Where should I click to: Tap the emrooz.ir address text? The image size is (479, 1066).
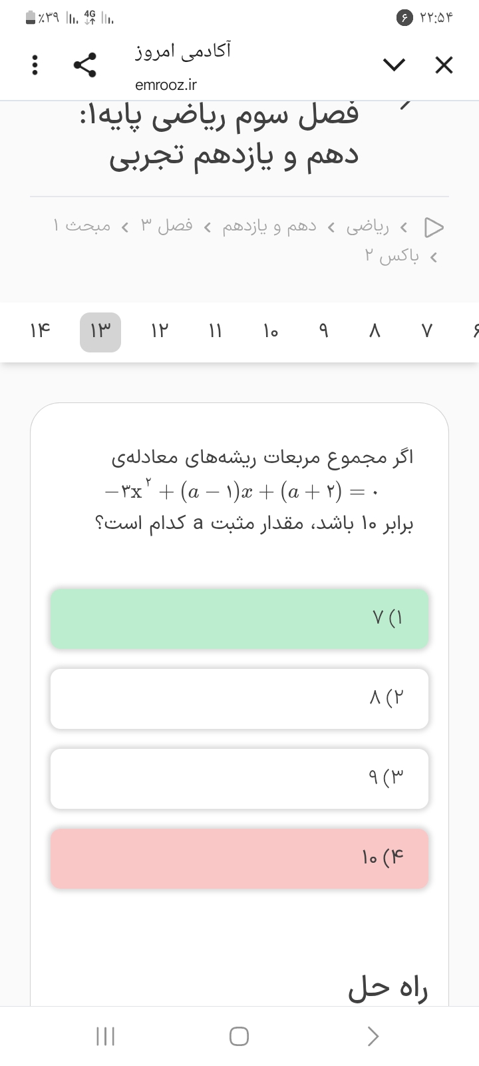[x=166, y=85]
